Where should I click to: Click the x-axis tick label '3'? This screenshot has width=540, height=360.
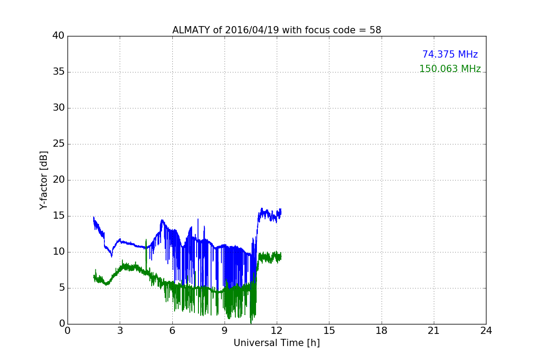[120, 330]
